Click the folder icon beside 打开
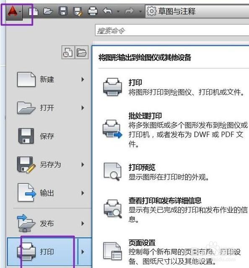249x268 pixels. point(26,108)
